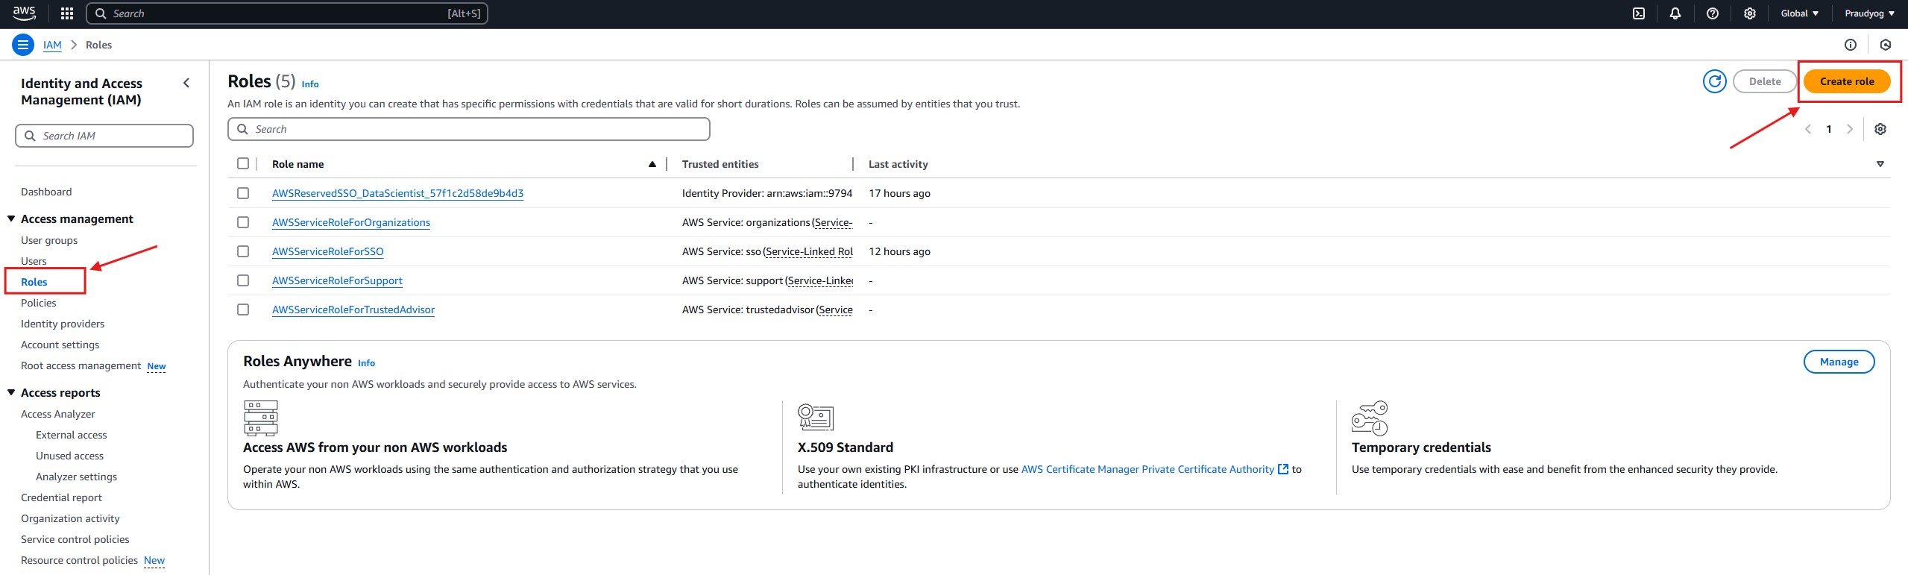This screenshot has height=575, width=1908.
Task: Launch CloudShell from the top bar
Action: tap(1638, 13)
